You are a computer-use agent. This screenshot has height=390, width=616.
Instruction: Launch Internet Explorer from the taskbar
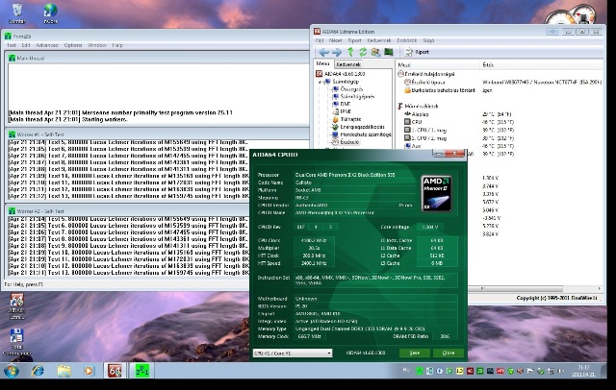(x=38, y=371)
